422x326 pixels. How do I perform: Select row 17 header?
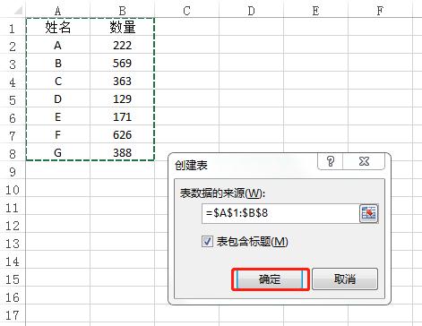pyautogui.click(x=13, y=314)
